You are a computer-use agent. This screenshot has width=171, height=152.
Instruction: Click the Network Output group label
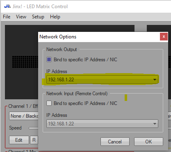[x=62, y=49]
